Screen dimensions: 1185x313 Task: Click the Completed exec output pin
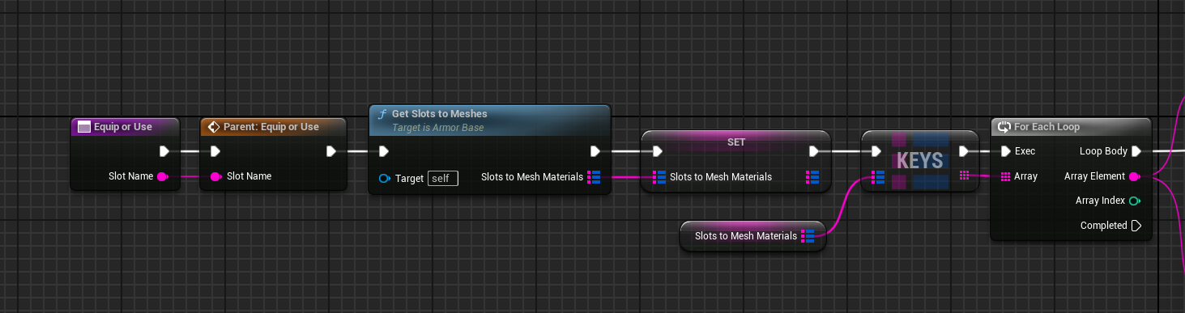[1136, 226]
